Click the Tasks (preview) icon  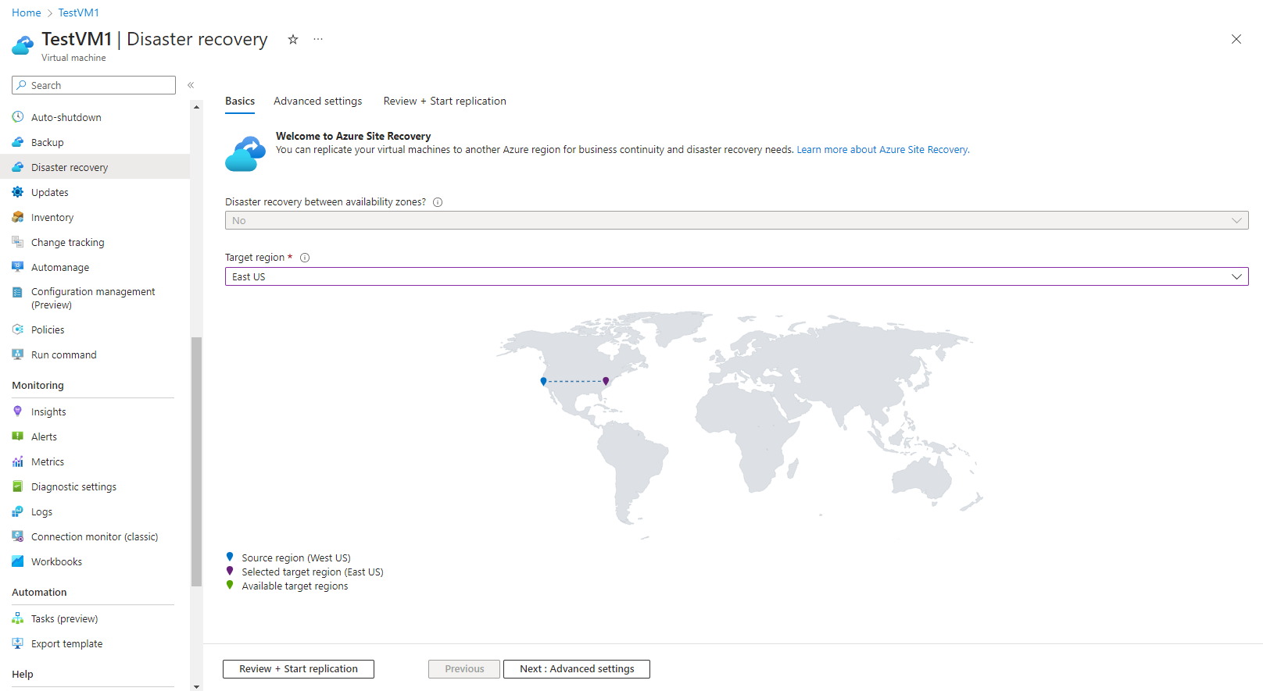18,618
